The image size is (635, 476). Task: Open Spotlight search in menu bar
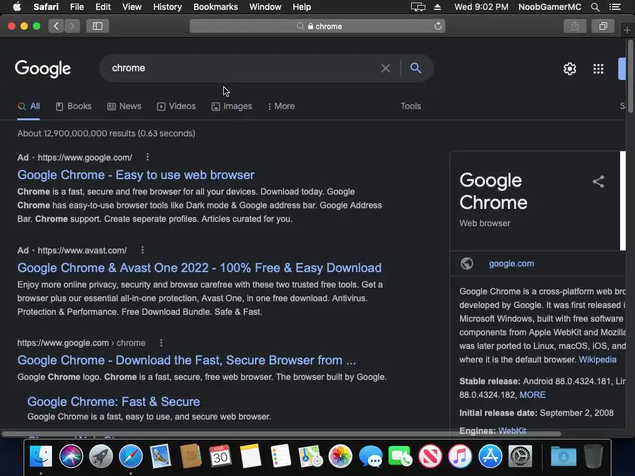pyautogui.click(x=595, y=7)
